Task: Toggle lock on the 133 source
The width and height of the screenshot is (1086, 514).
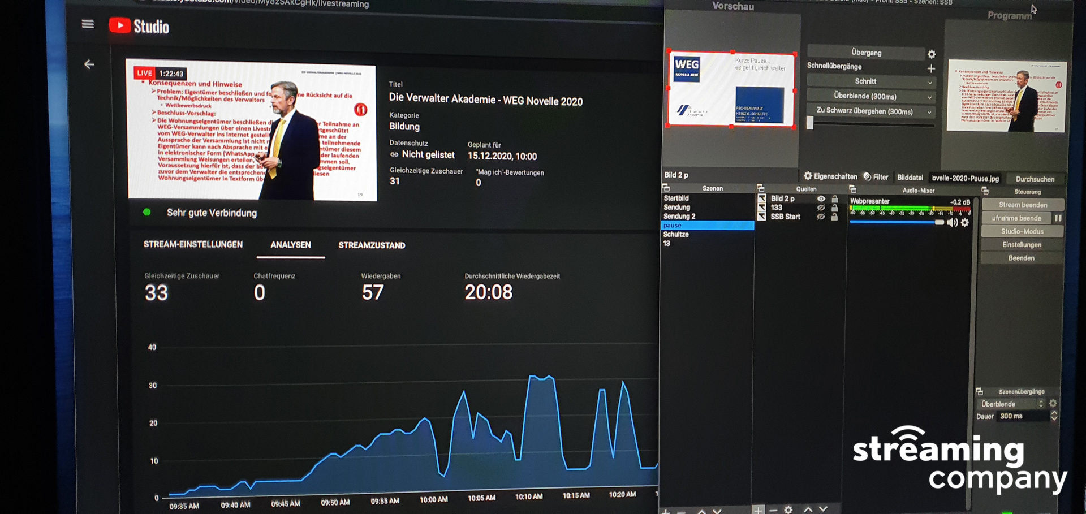Action: [x=835, y=208]
